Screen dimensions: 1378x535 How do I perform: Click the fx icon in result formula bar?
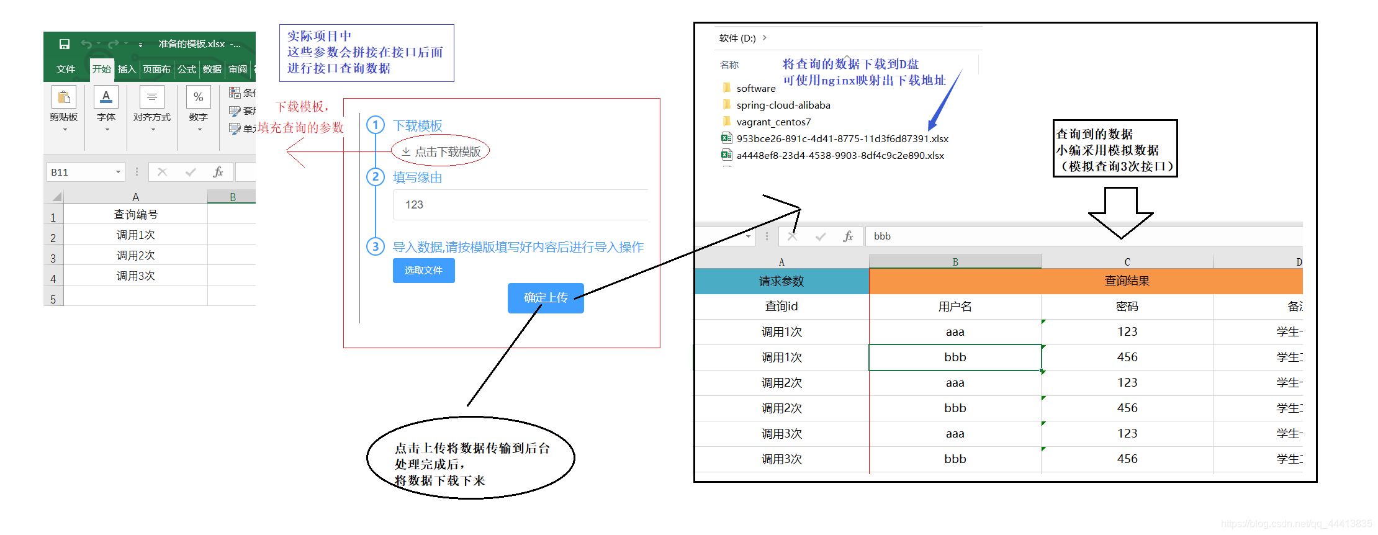pyautogui.click(x=849, y=236)
